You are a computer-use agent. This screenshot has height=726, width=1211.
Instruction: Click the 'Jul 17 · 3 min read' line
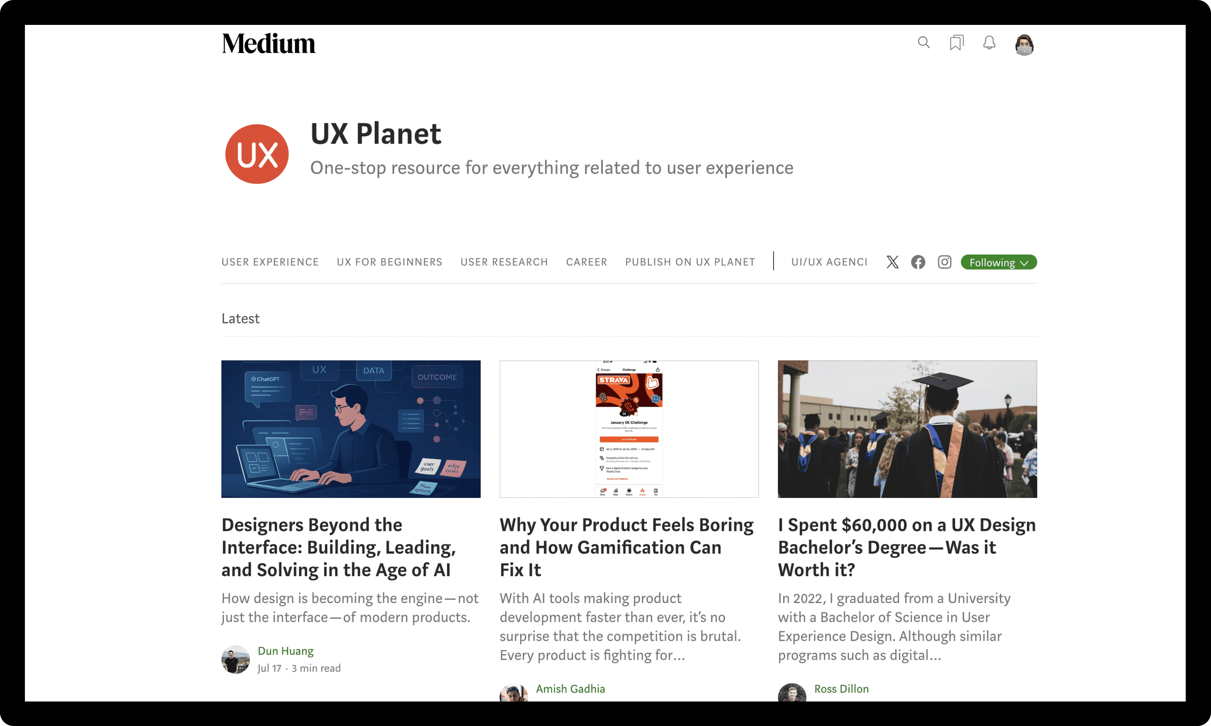299,668
